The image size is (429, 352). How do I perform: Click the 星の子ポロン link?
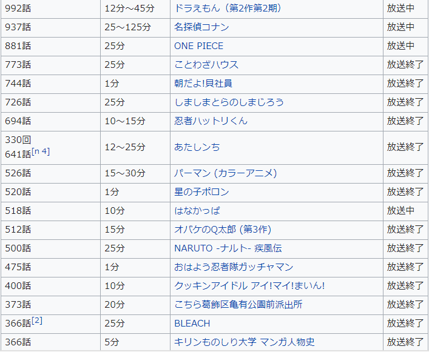(201, 192)
